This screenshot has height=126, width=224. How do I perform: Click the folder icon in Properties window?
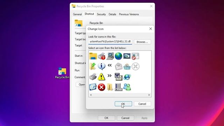click(x=78, y=23)
